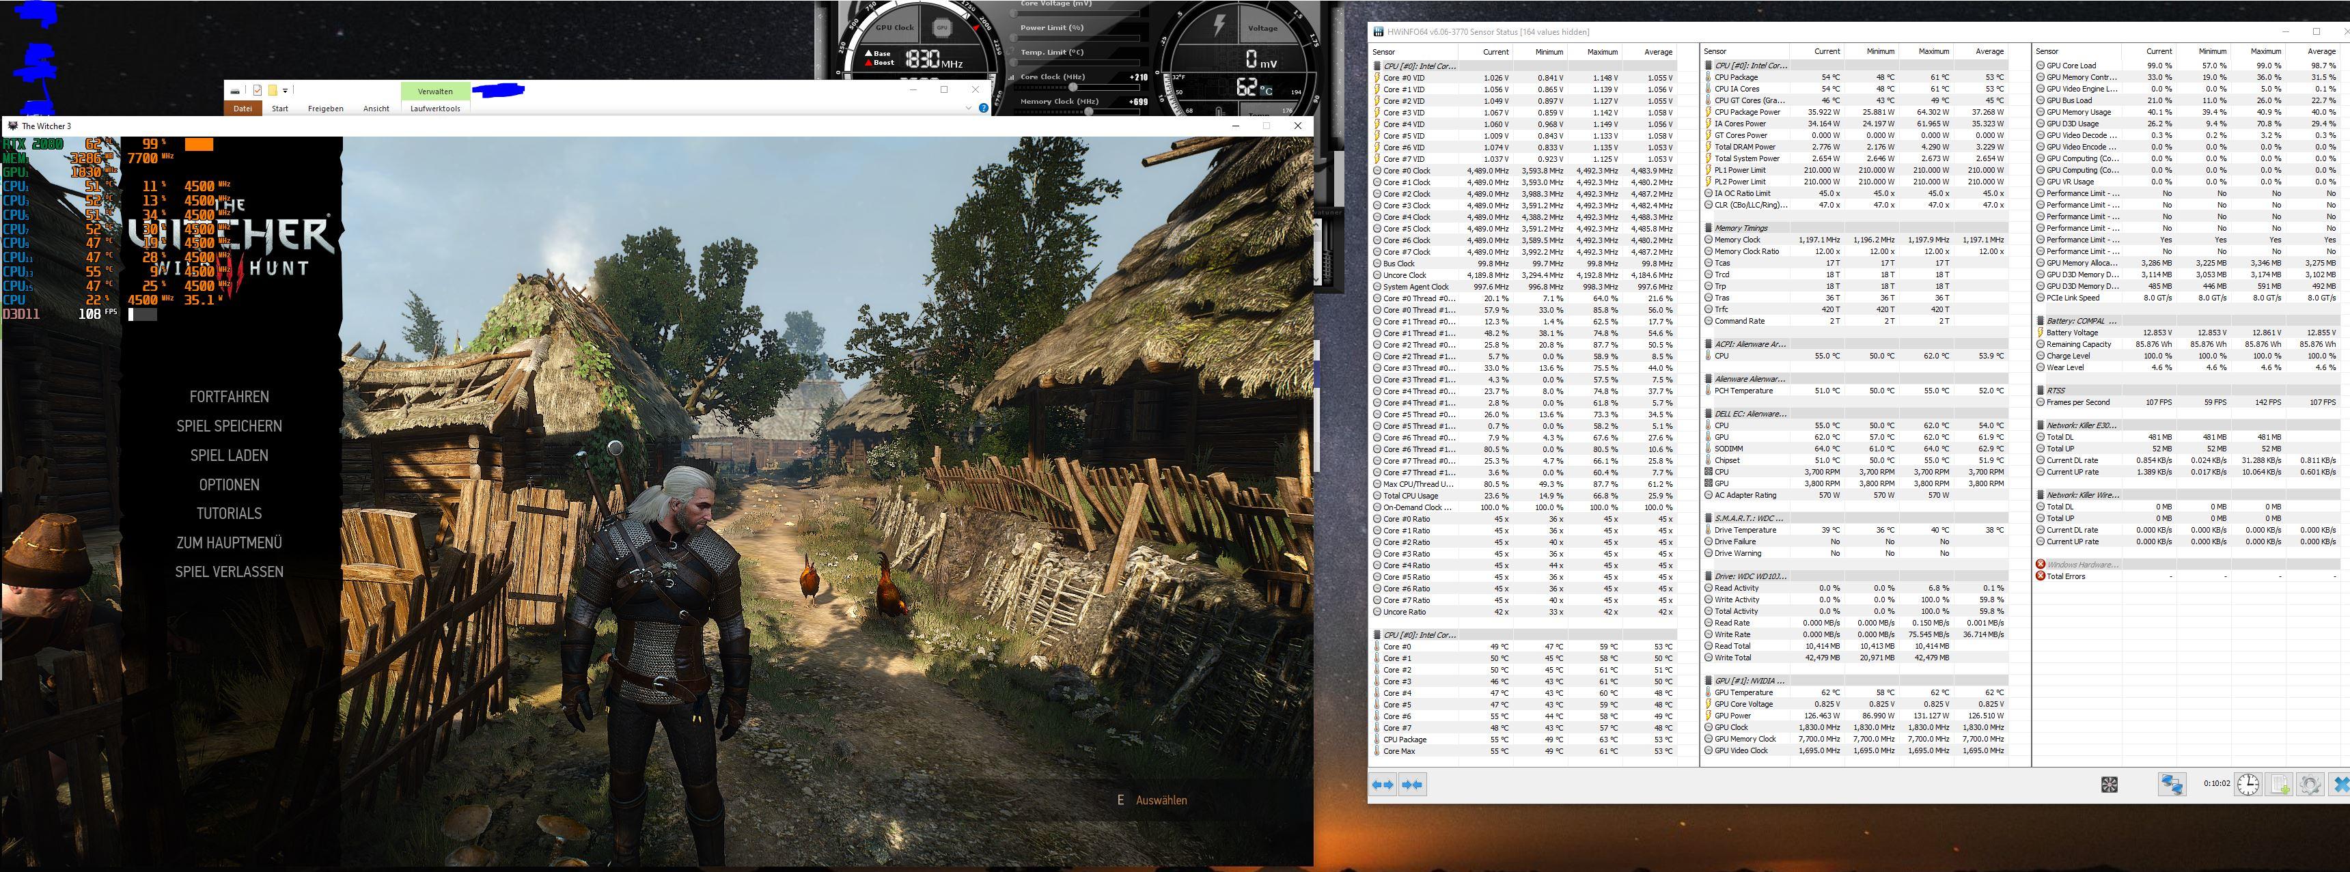Viewport: 2350px width, 872px height.
Task: Click HWiNFO expand-columns double arrow icon
Action: tap(1383, 785)
